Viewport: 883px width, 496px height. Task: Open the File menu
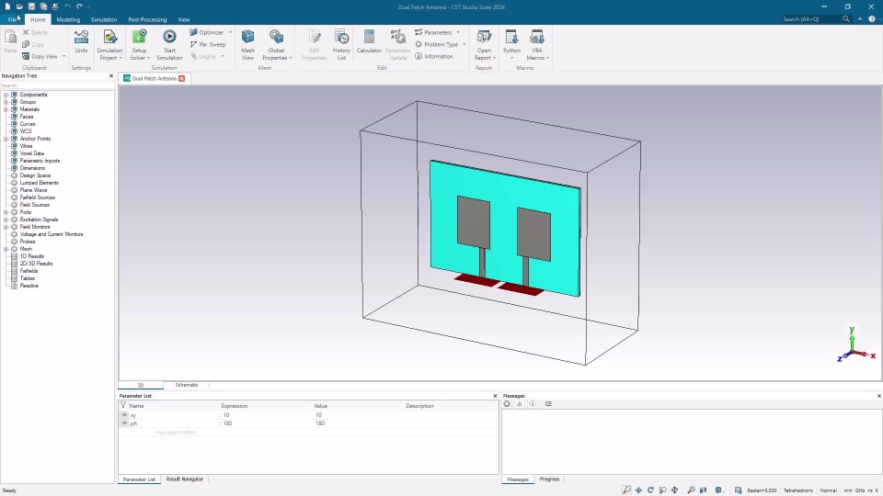(x=12, y=19)
